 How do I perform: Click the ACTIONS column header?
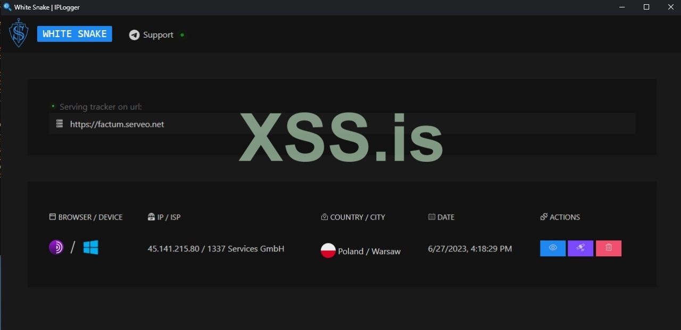click(x=560, y=217)
